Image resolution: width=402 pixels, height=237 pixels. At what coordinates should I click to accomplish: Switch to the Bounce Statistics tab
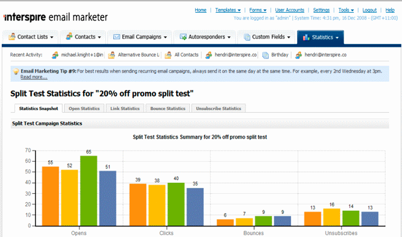click(x=167, y=109)
